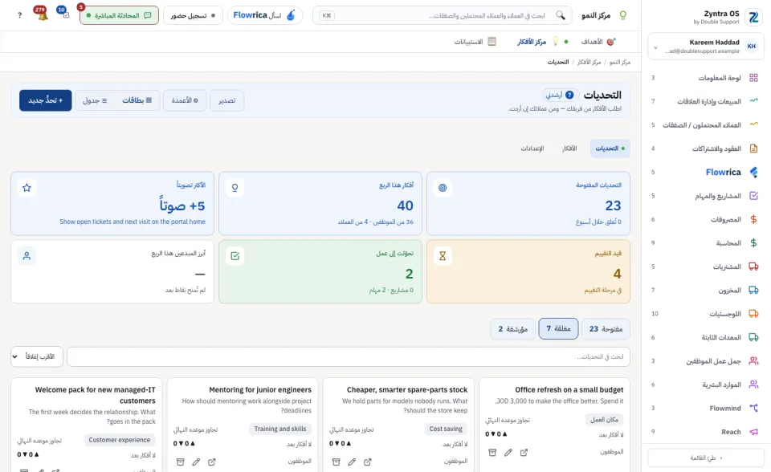Open Logistics (اللوجستيات) truck icon
This screenshot has width=771, height=472.
tap(753, 314)
